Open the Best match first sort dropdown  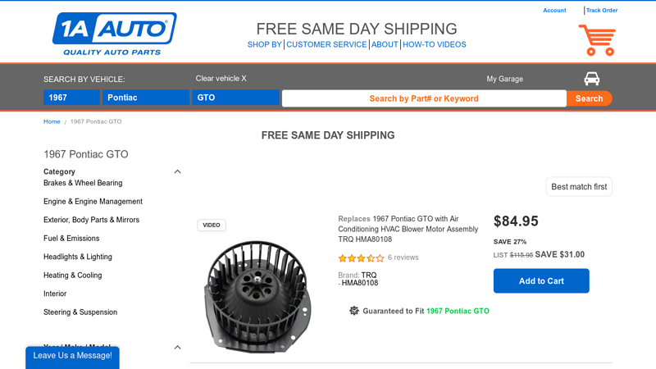pyautogui.click(x=579, y=187)
